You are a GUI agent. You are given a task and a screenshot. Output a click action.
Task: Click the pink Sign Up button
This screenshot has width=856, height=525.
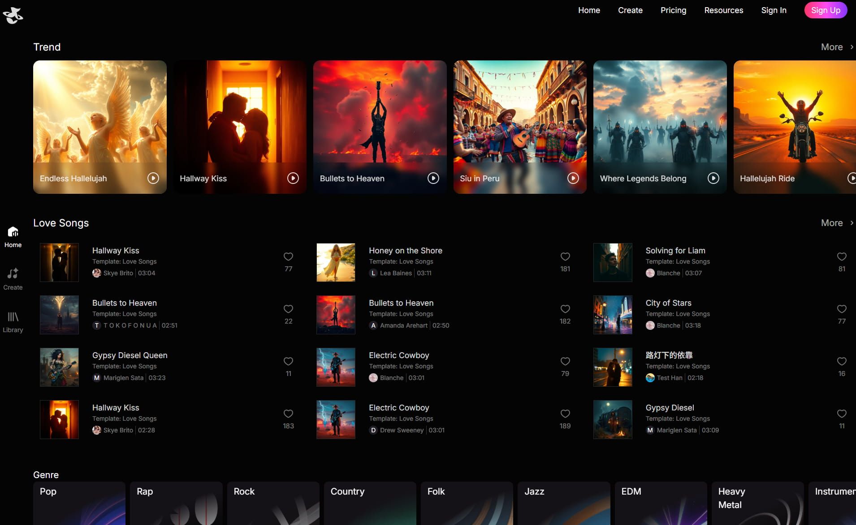[826, 10]
